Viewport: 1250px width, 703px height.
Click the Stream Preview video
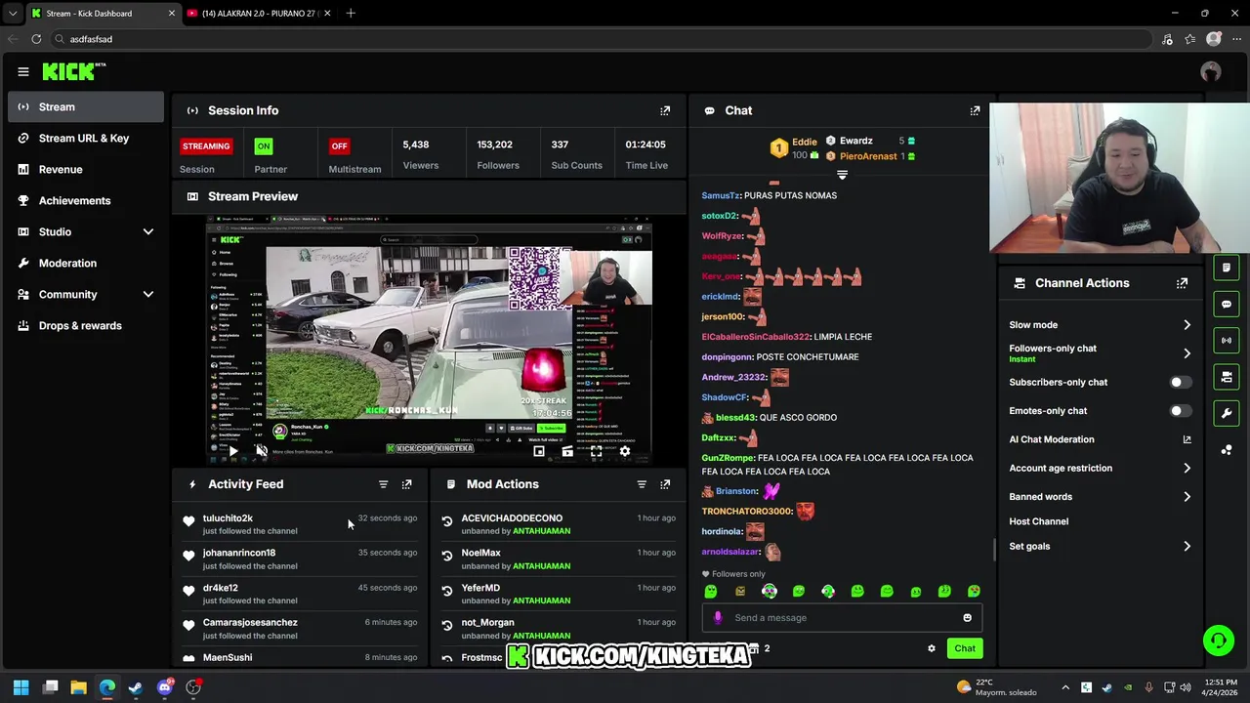(430, 340)
